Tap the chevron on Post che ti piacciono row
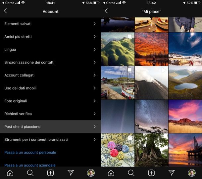Screen dimensions: 202x179 [95, 126]
